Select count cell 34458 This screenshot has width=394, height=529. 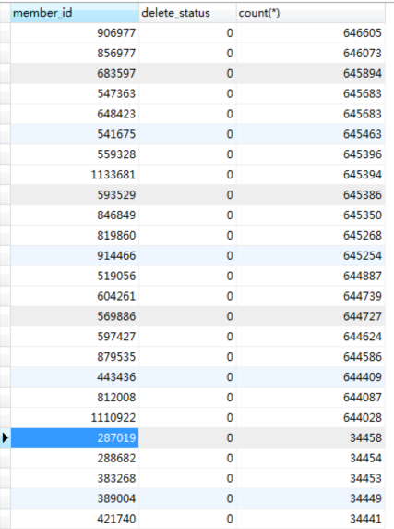311,438
